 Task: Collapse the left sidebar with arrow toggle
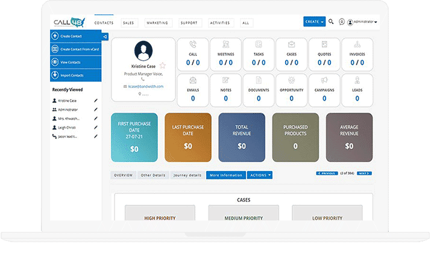pyautogui.click(x=105, y=37)
